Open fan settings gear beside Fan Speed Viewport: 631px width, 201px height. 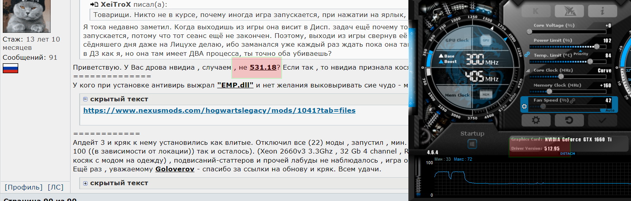524,106
